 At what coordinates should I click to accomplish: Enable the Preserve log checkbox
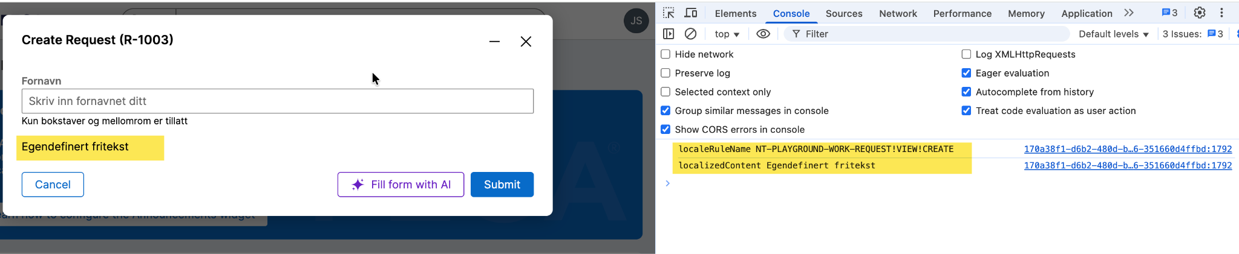(x=665, y=73)
